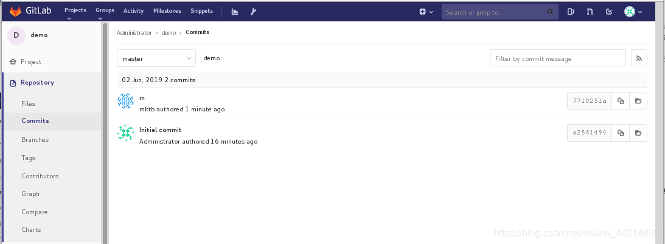Subscribe to the commits RSS feed
Screen dimensions: 665x244
click(639, 58)
